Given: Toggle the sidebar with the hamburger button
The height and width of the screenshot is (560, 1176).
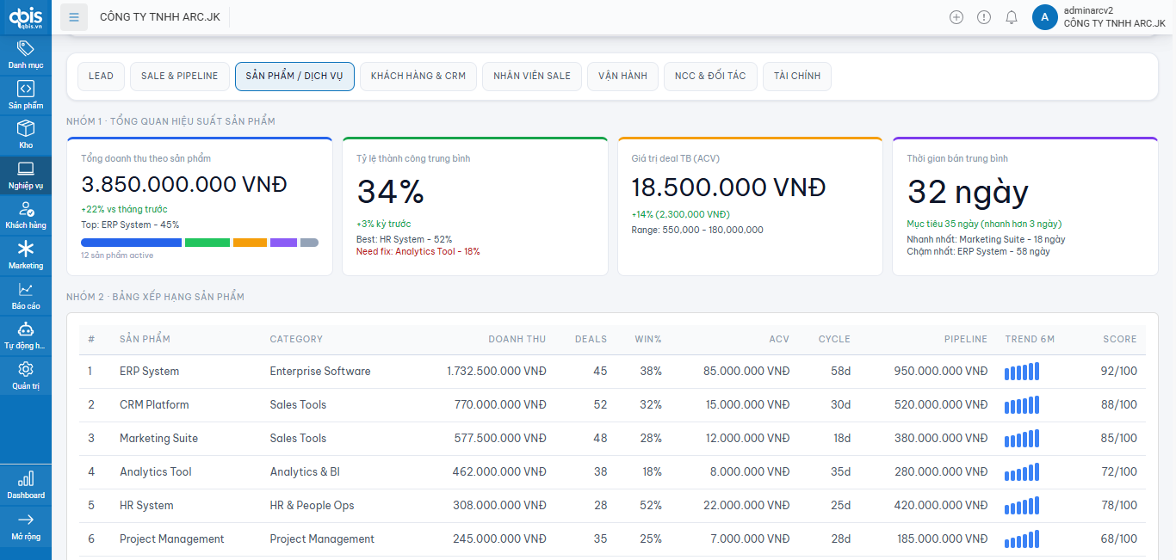Looking at the screenshot, I should coord(74,16).
